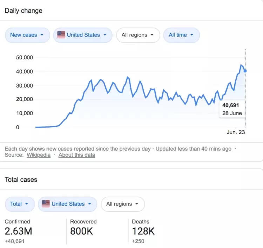Expand the United States selector under Total cases
Screen dimensions: 263x248
(x=67, y=204)
